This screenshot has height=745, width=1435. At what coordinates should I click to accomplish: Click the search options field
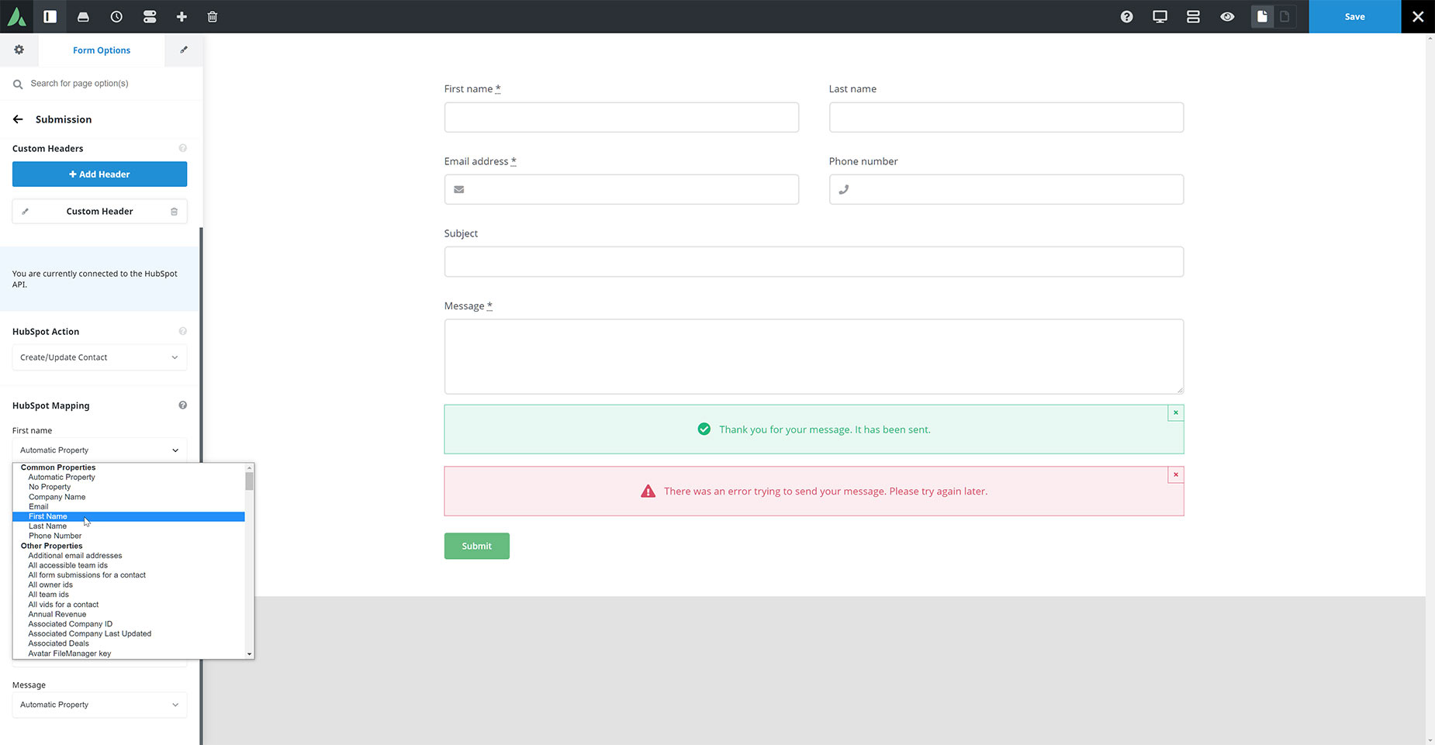(101, 84)
